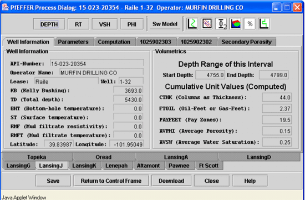Click the Close button at bottom
This screenshot has height=200, width=305.
click(212, 181)
